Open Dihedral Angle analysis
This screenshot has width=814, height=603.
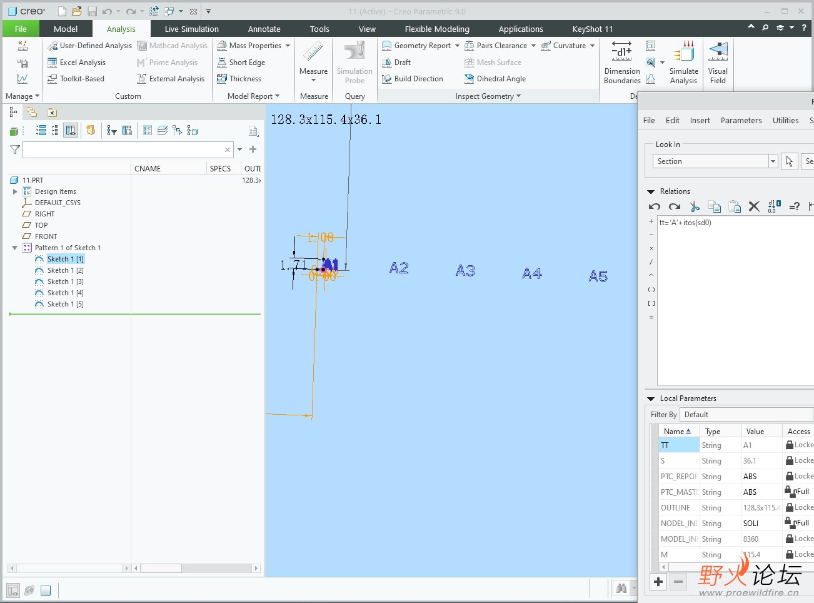[x=495, y=79]
